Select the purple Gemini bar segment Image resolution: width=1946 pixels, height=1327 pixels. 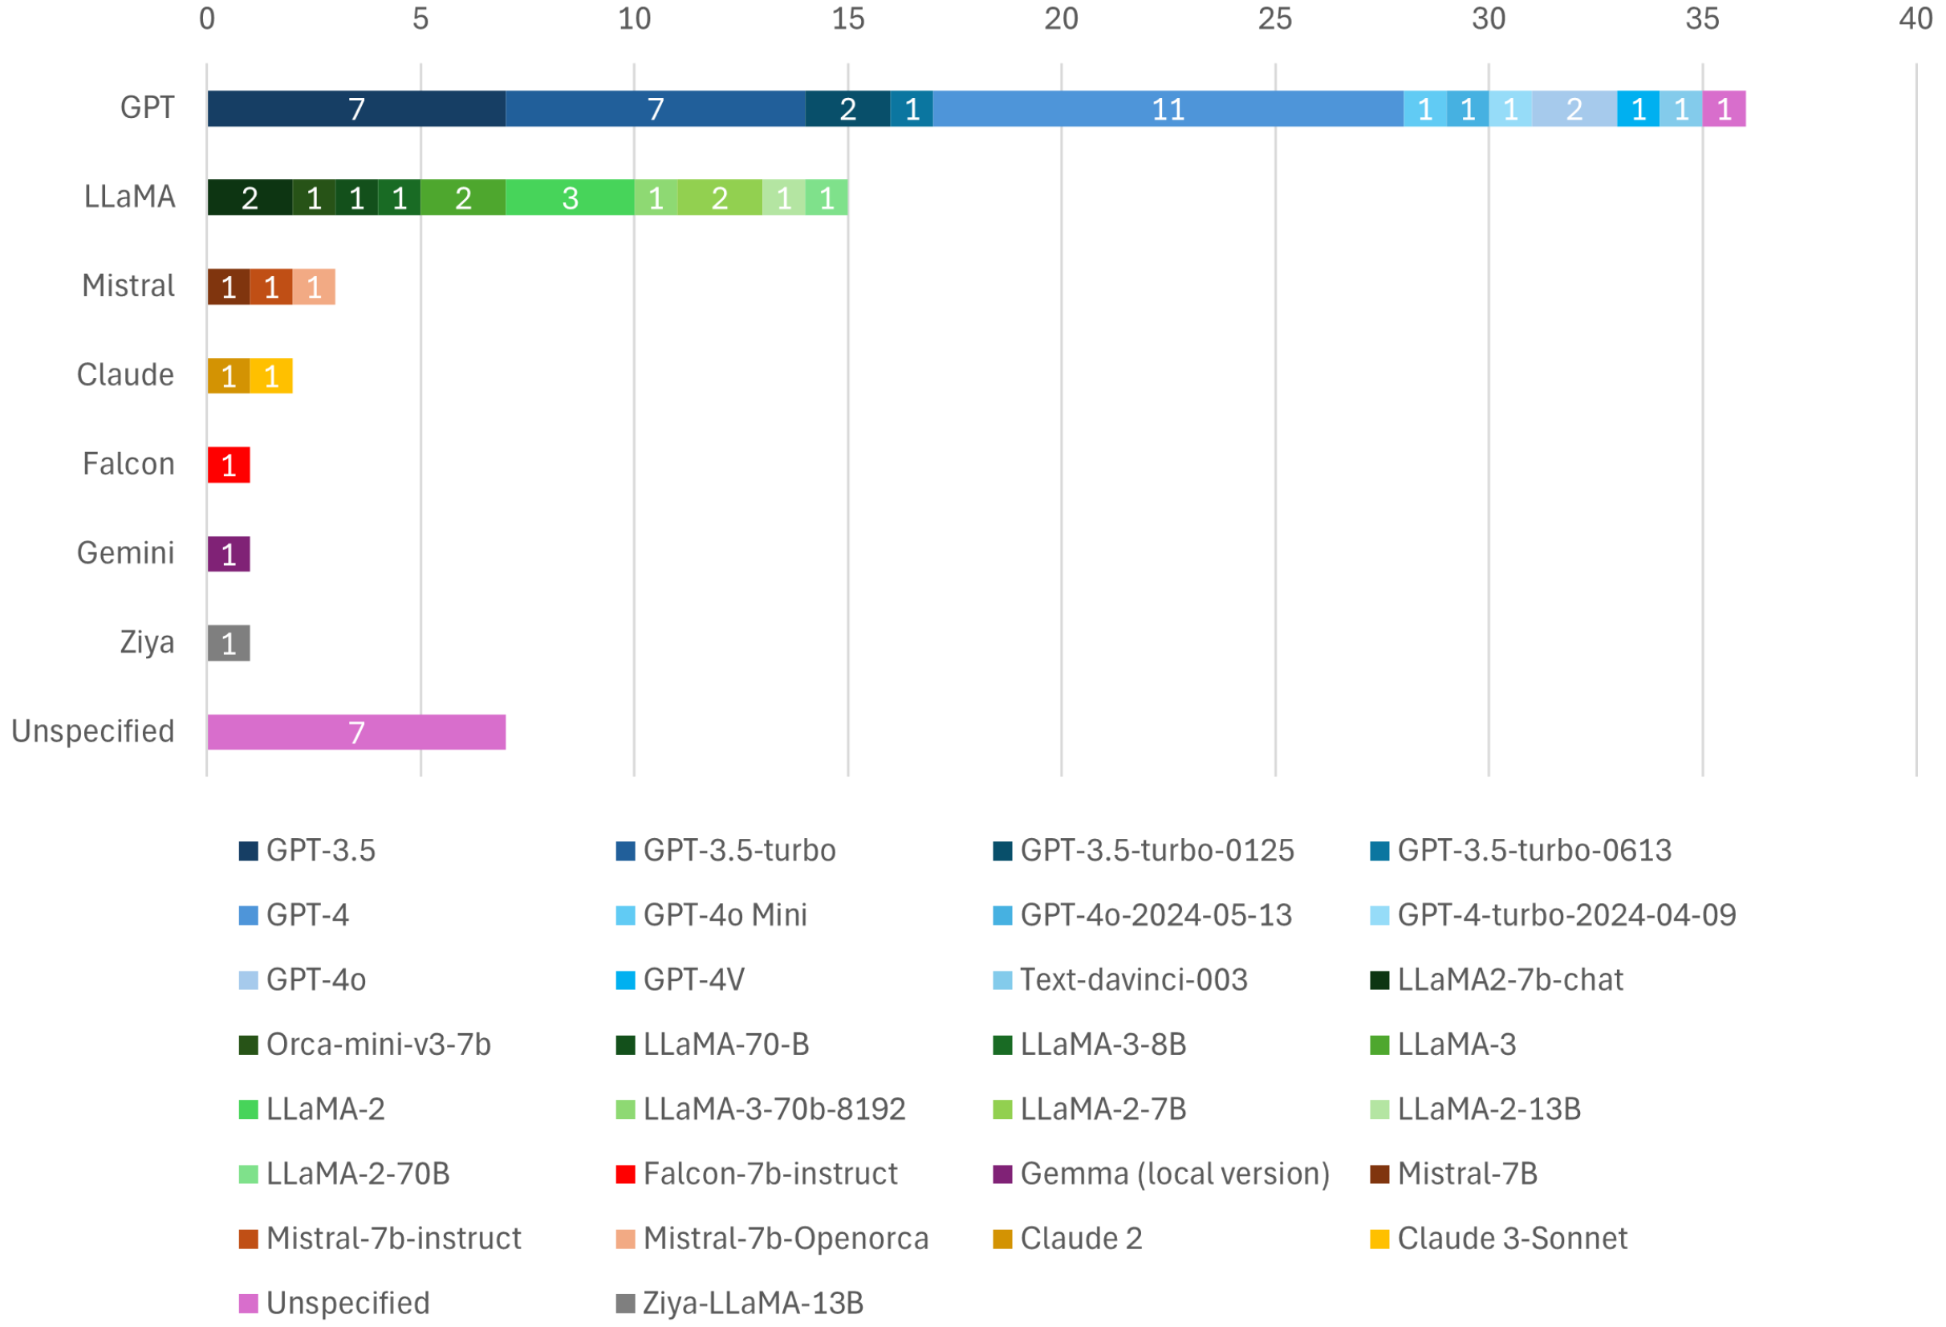coord(229,554)
